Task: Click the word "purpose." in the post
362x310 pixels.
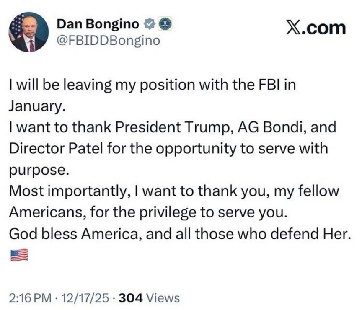Action: click(37, 170)
